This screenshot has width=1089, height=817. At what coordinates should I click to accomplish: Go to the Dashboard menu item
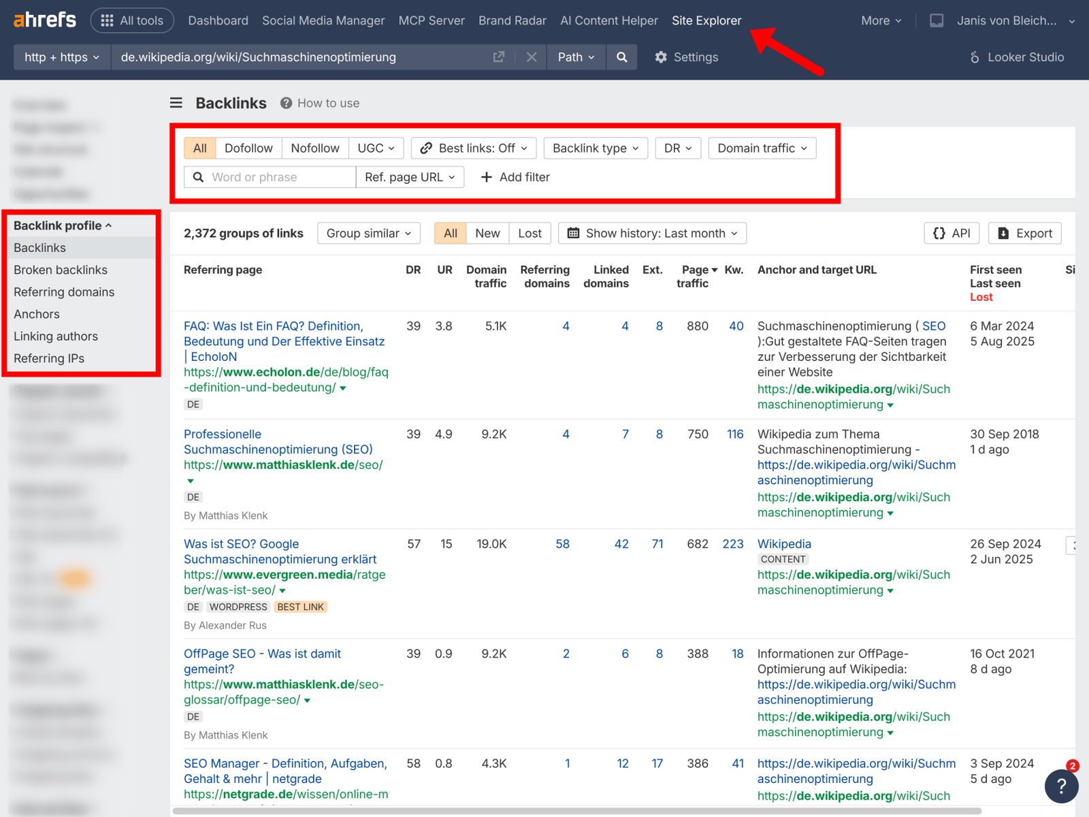click(218, 20)
